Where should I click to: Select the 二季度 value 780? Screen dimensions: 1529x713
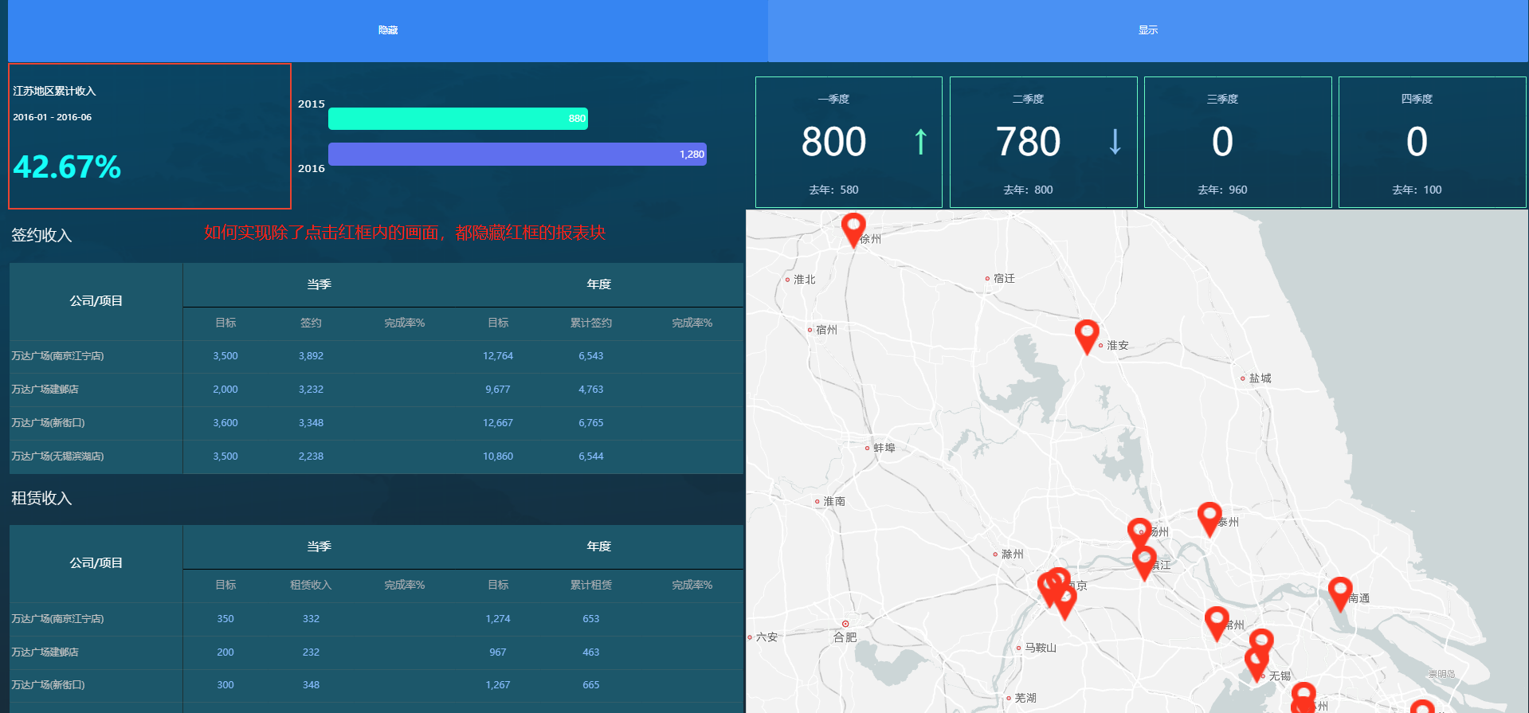[1028, 142]
